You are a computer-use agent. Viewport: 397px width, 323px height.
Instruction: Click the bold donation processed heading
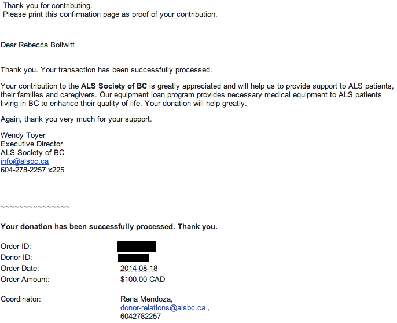pos(109,227)
